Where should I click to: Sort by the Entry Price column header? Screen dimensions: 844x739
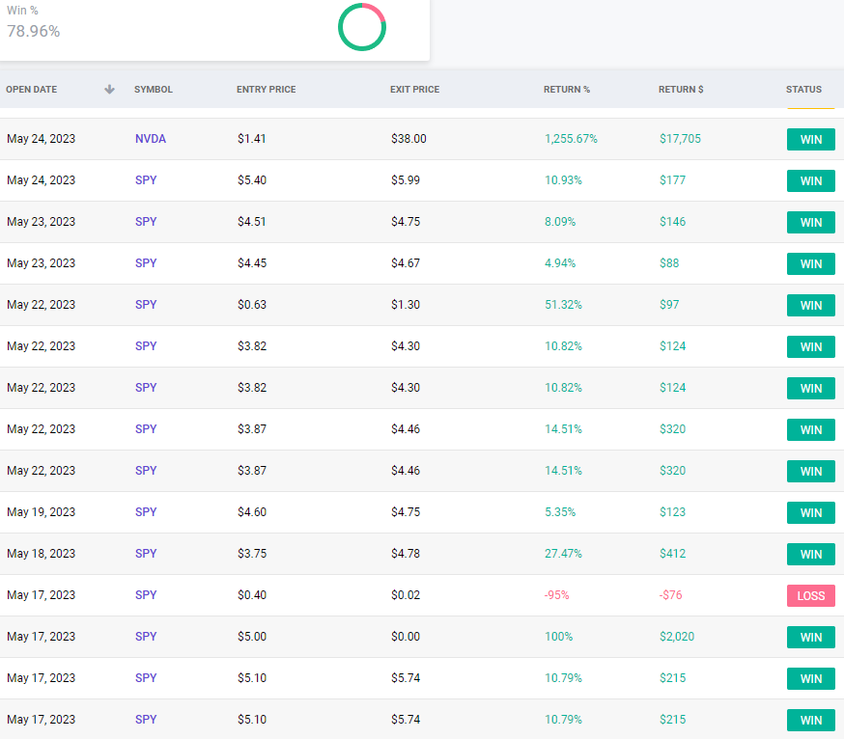tap(266, 90)
